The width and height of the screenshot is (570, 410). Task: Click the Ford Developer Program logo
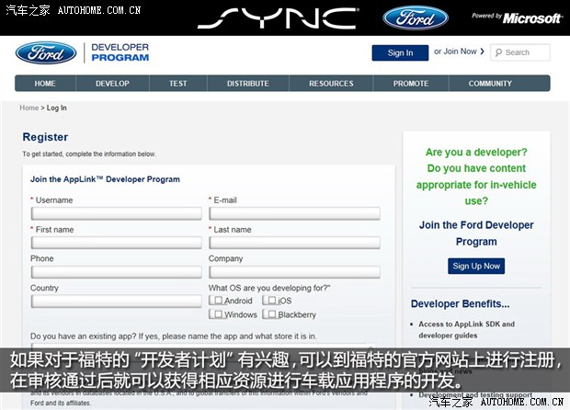click(82, 52)
